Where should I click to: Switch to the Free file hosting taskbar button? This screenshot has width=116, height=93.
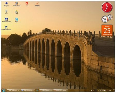coord(46,90)
